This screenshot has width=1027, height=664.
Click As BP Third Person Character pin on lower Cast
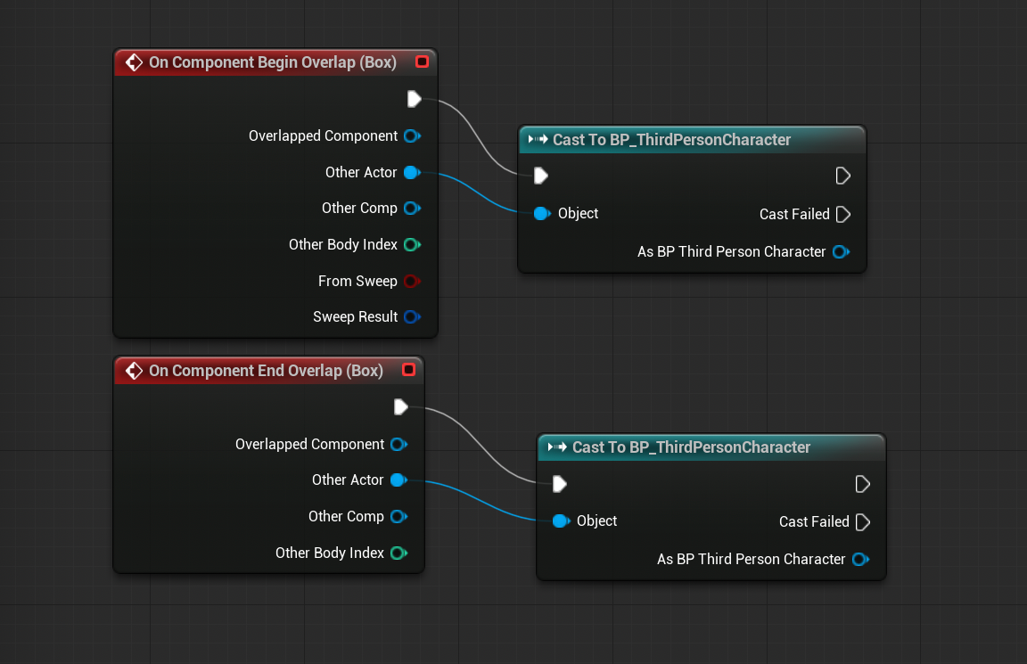pos(859,560)
